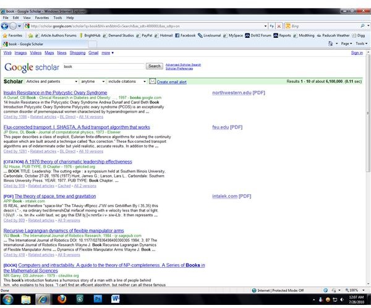This screenshot has width=371, height=308.
Task: Open fsu.edu PDF link
Action: point(228,127)
